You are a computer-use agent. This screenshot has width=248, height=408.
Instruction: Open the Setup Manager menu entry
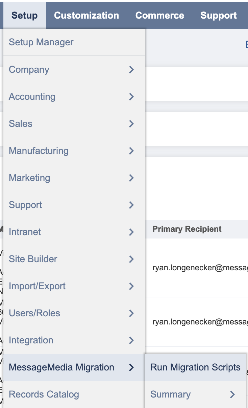pos(41,42)
